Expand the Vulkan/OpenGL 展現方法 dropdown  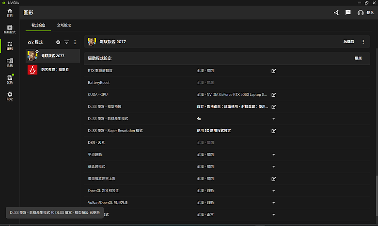pos(273,203)
